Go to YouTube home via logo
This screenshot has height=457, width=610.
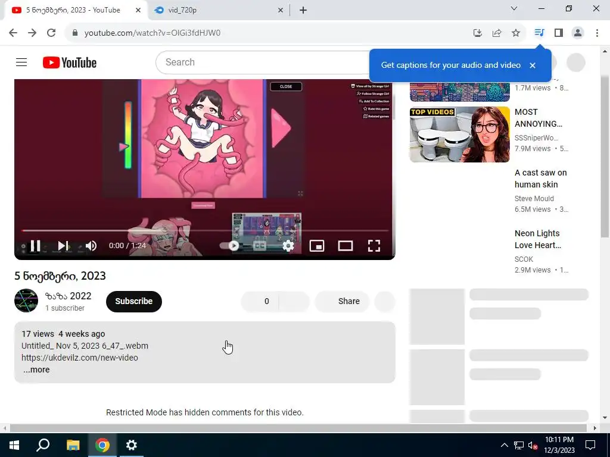click(70, 62)
